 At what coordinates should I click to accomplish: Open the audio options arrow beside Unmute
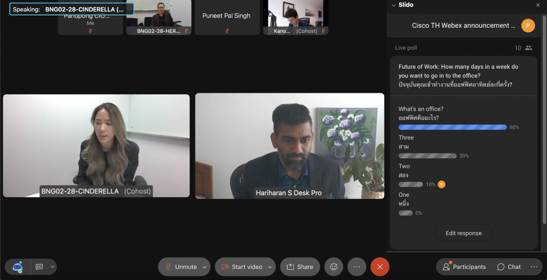(204, 267)
